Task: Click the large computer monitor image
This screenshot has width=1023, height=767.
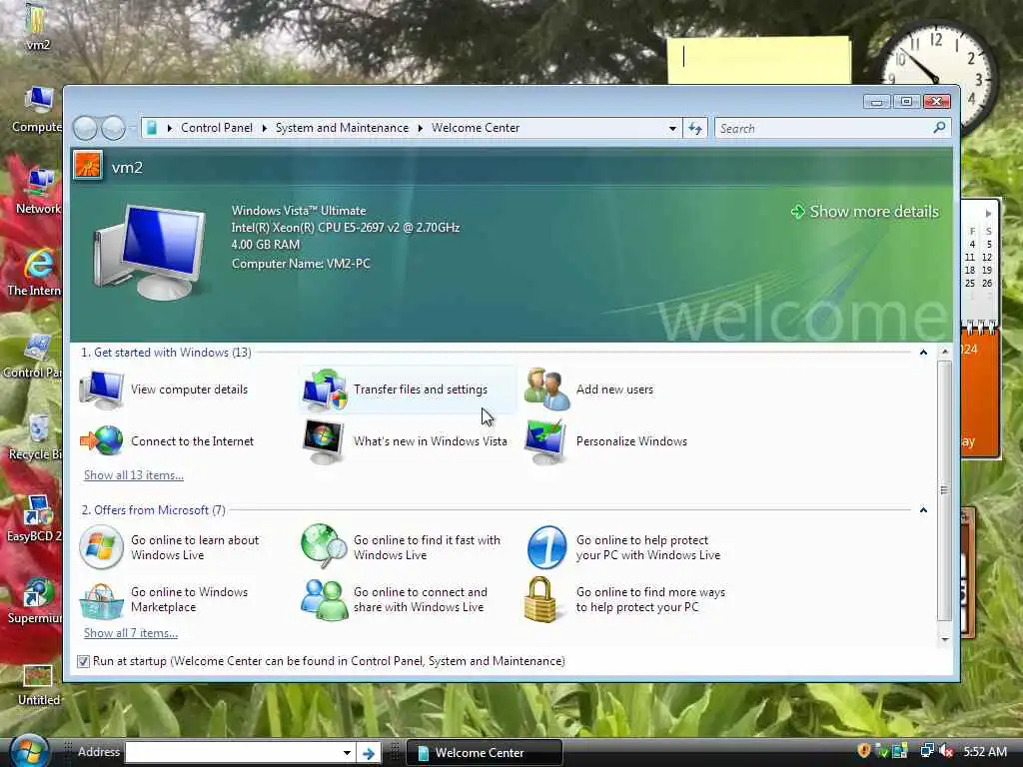Action: point(149,252)
